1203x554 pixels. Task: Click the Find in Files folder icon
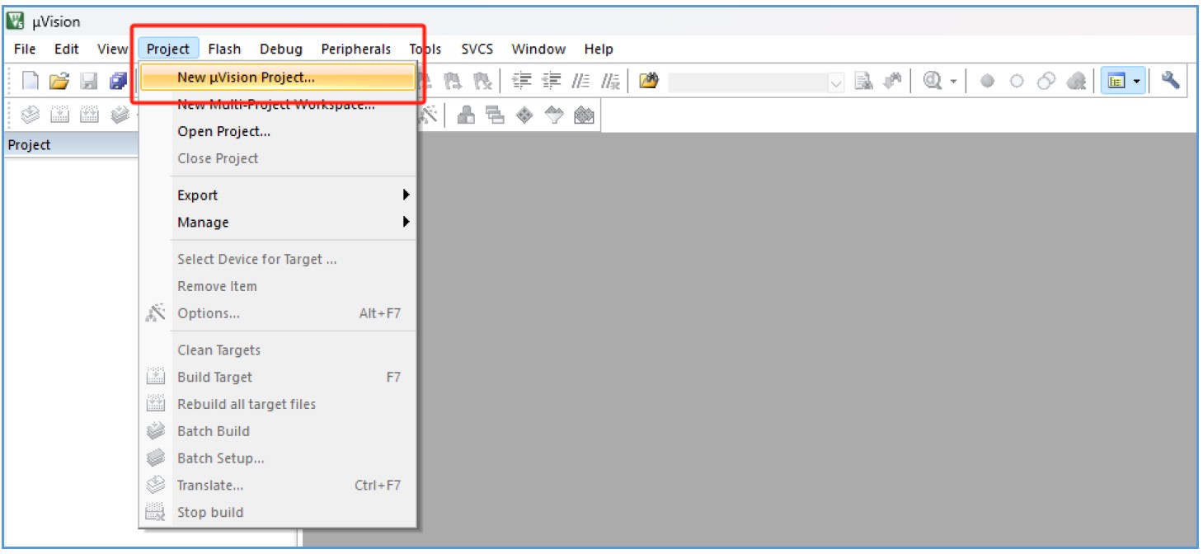tap(650, 80)
